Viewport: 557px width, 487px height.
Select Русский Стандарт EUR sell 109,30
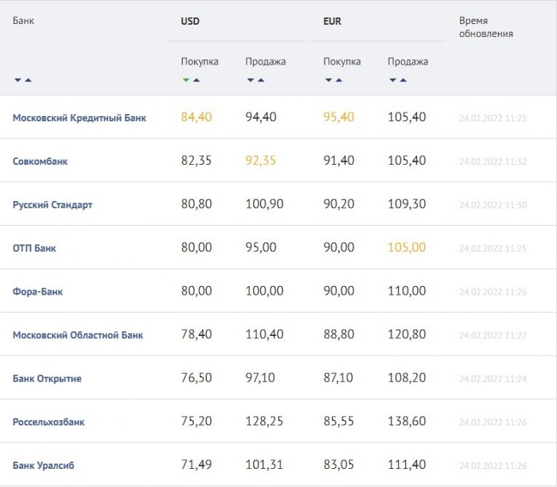pyautogui.click(x=407, y=204)
